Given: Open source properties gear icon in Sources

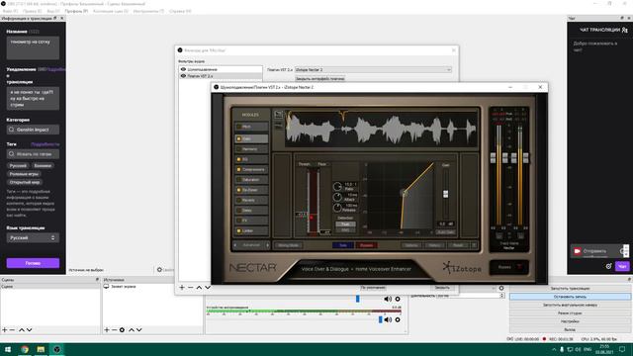Looking at the screenshot, I should pyautogui.click(x=122, y=330).
